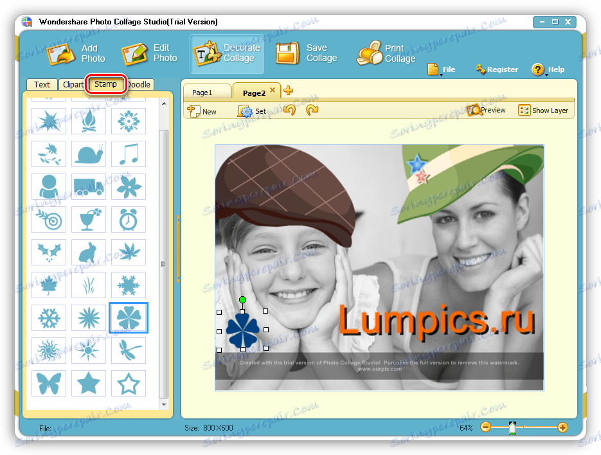Choose the solid star stamp
Screen dimensions: 601x455
point(89,383)
